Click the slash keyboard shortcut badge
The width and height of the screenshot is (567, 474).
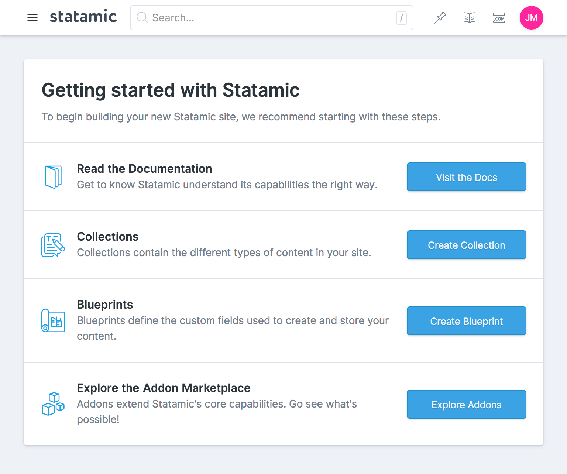[x=402, y=18]
